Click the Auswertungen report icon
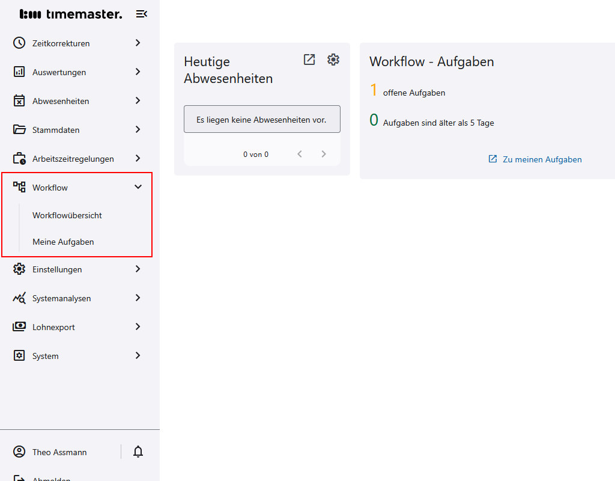The width and height of the screenshot is (615, 481). 18,72
